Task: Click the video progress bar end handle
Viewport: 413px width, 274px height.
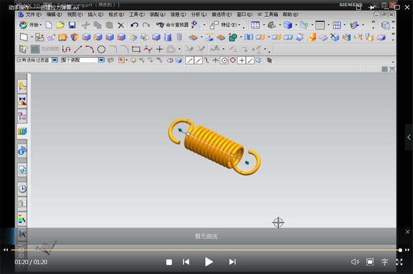Action: point(400,250)
